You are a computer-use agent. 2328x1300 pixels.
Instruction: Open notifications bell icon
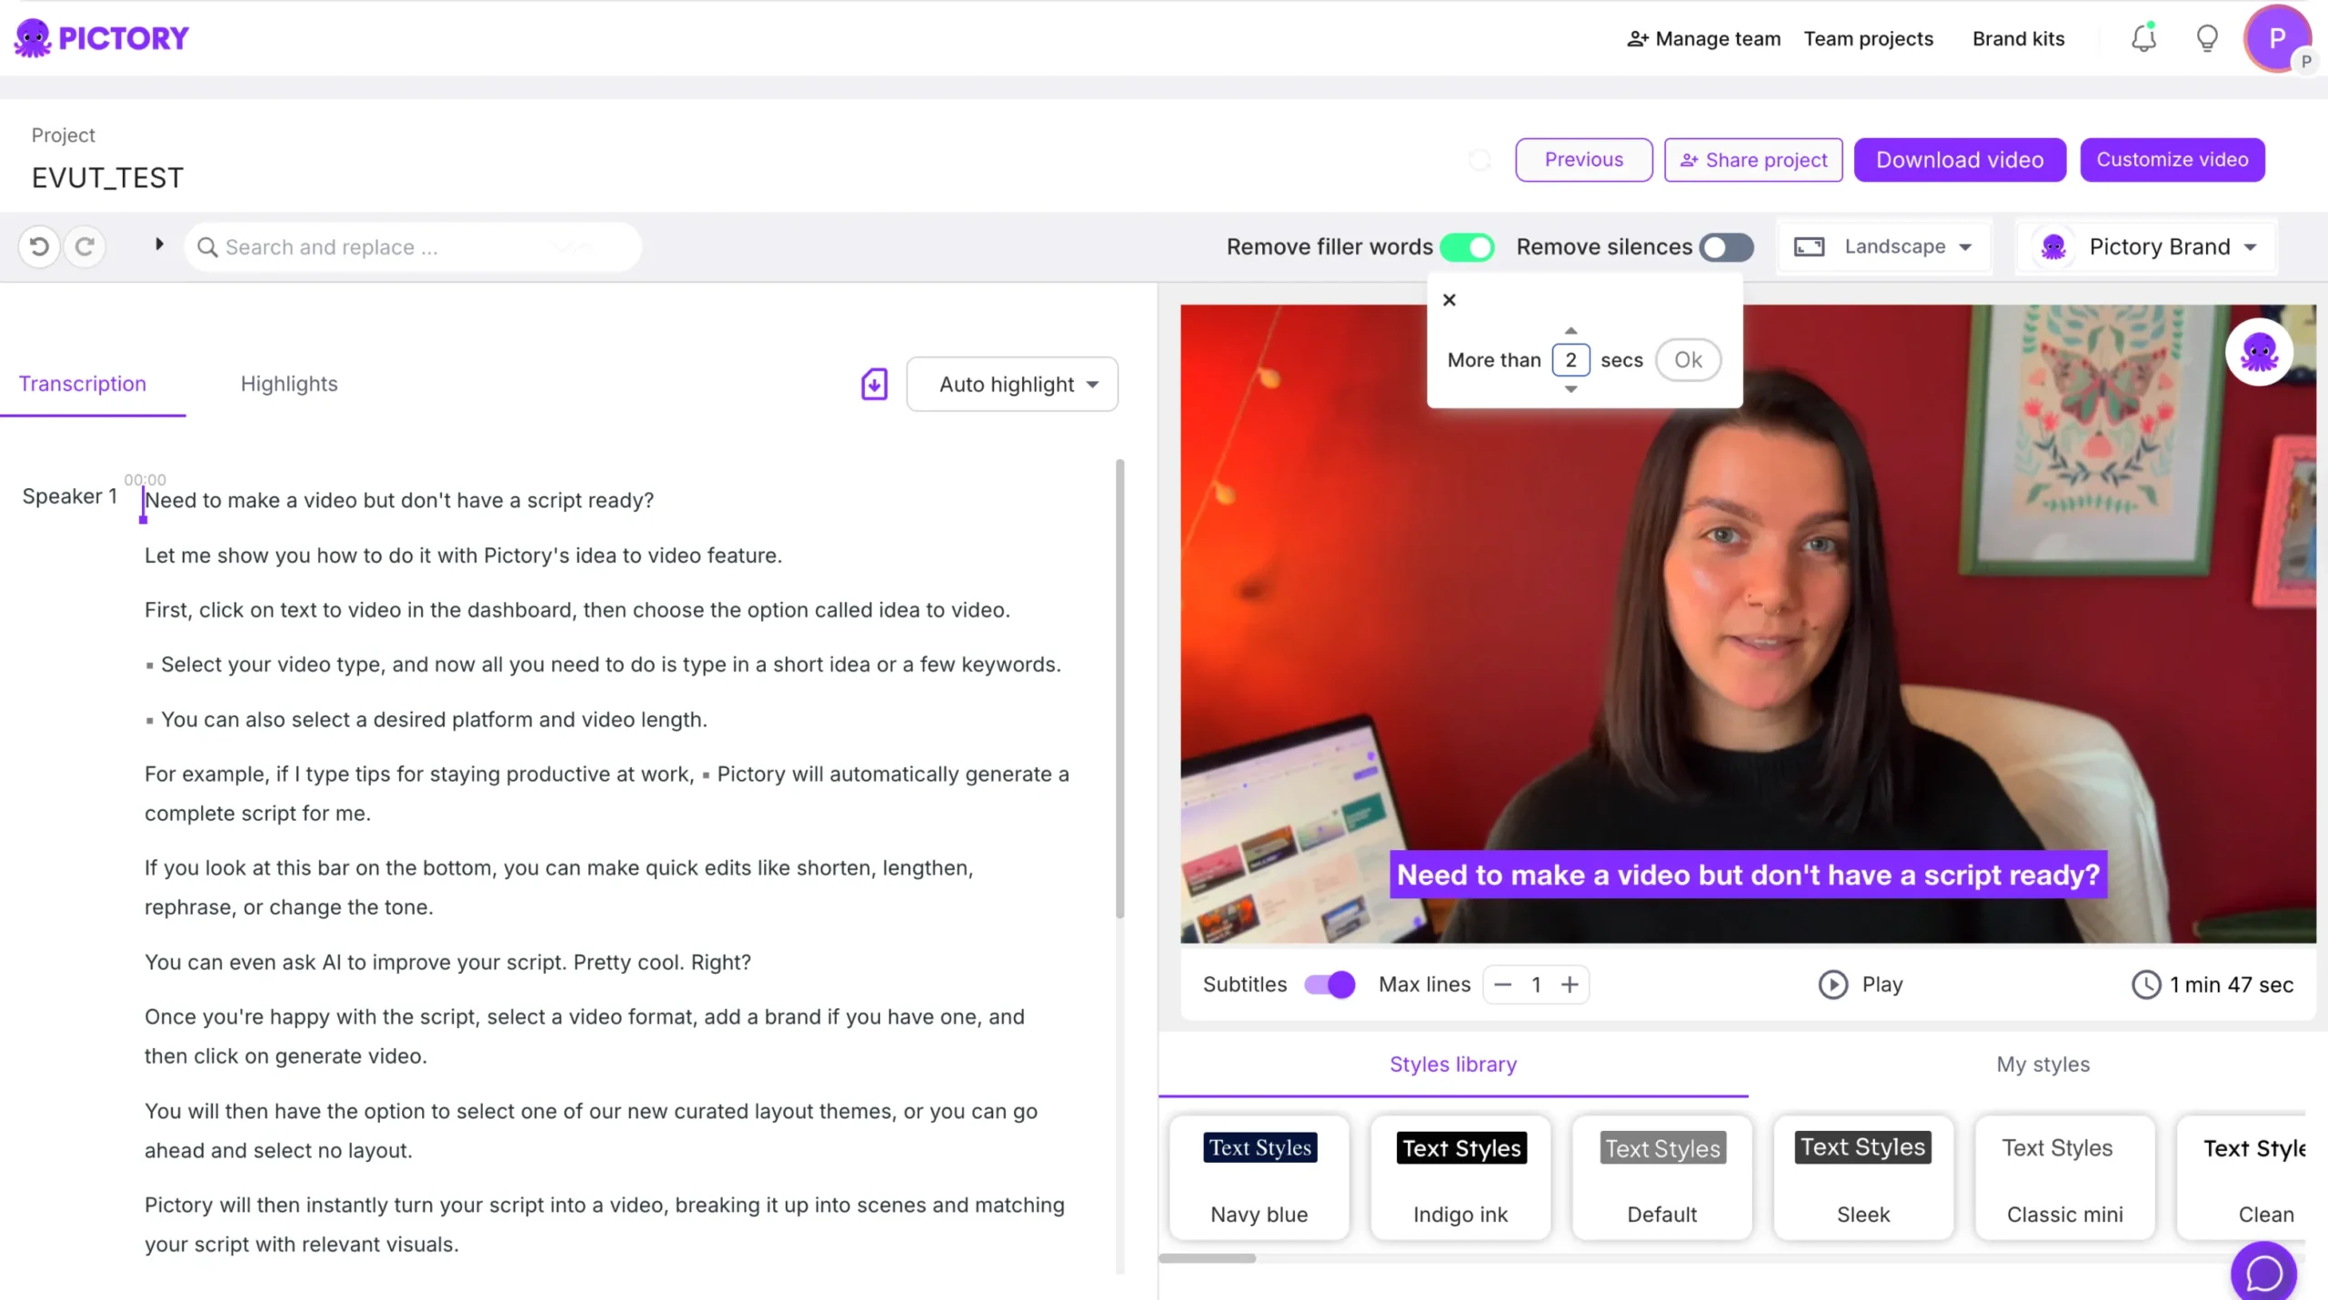pos(2143,38)
